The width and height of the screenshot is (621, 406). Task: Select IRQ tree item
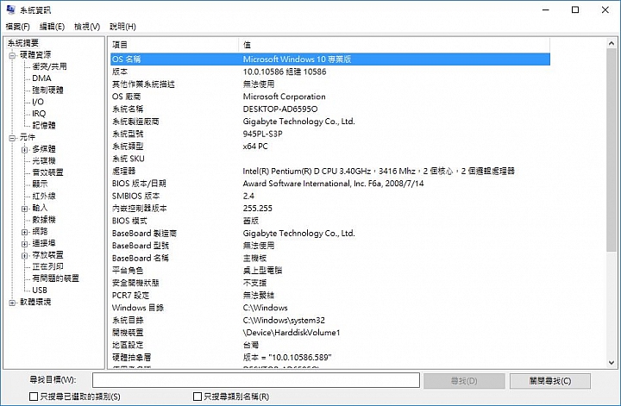[39, 114]
